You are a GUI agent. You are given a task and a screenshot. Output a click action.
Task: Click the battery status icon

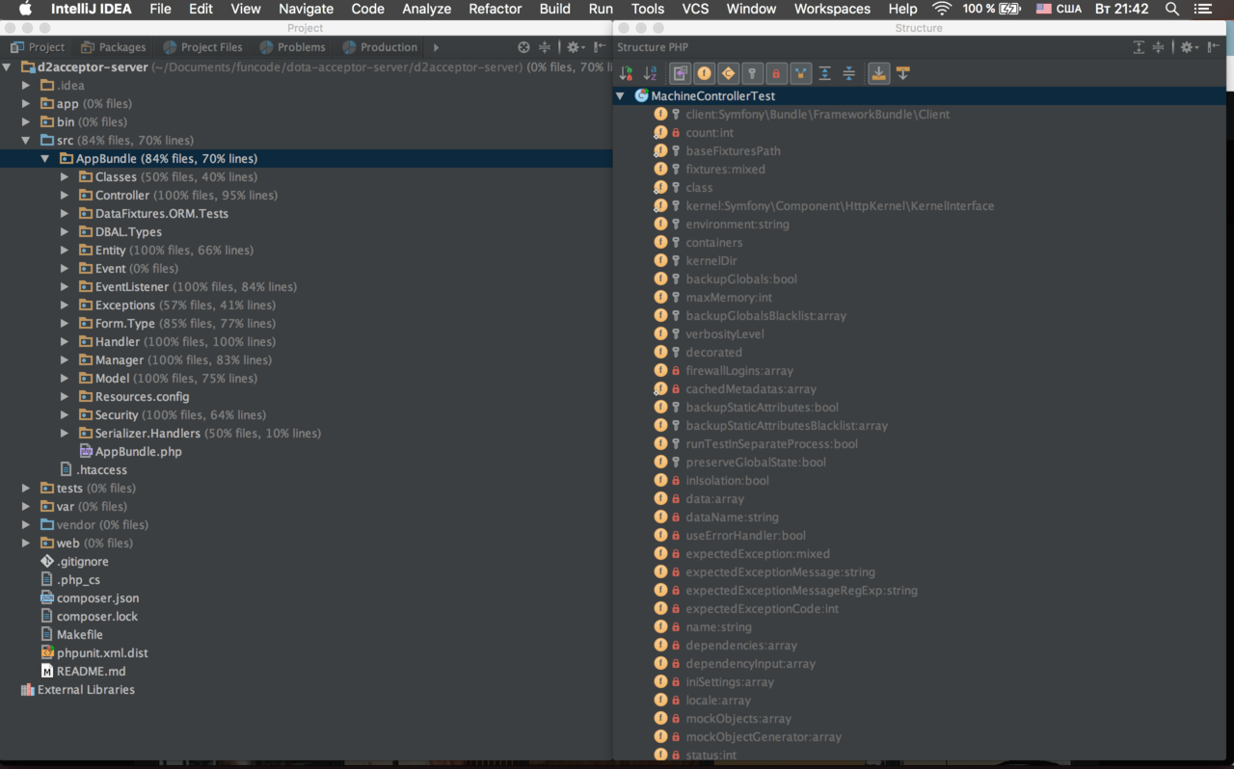click(1010, 9)
